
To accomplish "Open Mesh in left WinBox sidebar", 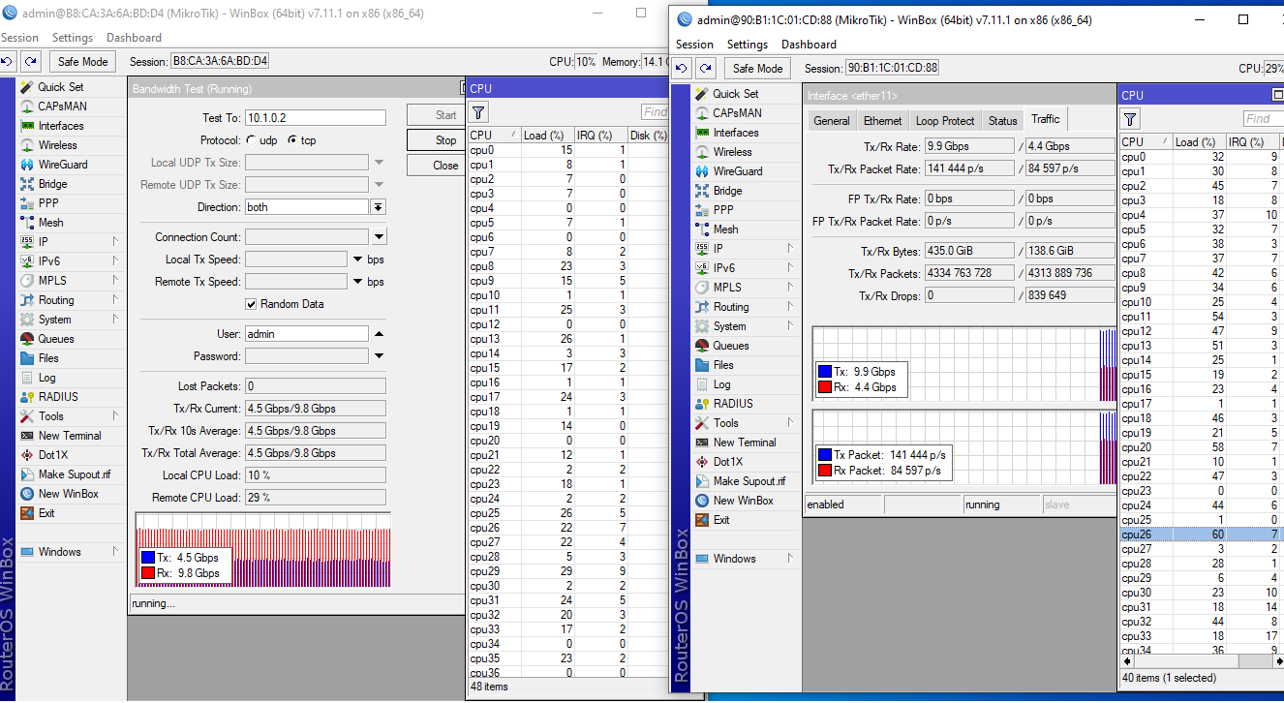I will click(x=50, y=223).
